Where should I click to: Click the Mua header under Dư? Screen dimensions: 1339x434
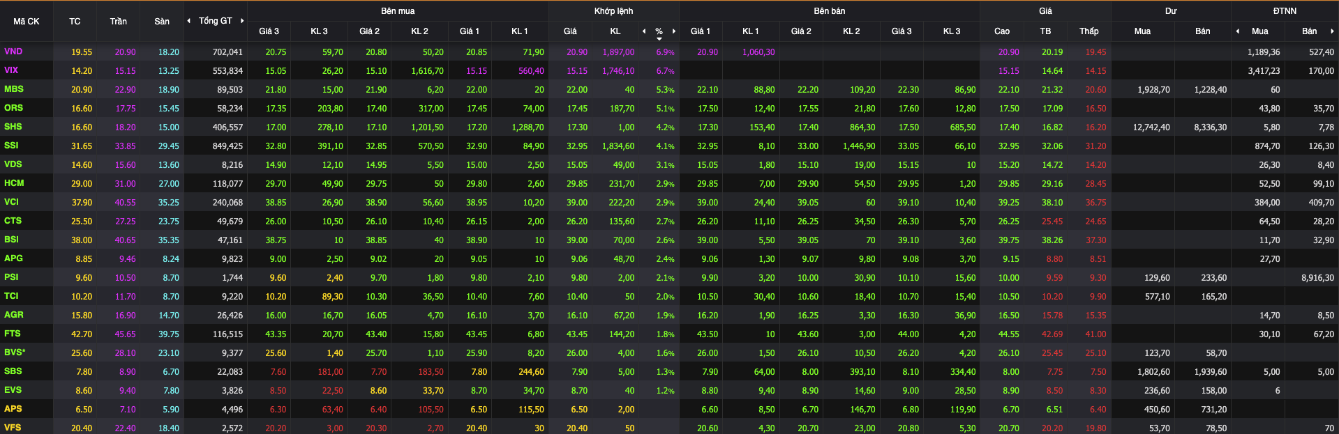click(x=1142, y=31)
